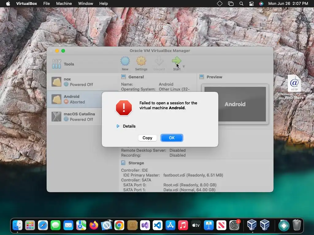Click the Copy button in the dialog
The image size is (314, 235).
click(147, 138)
